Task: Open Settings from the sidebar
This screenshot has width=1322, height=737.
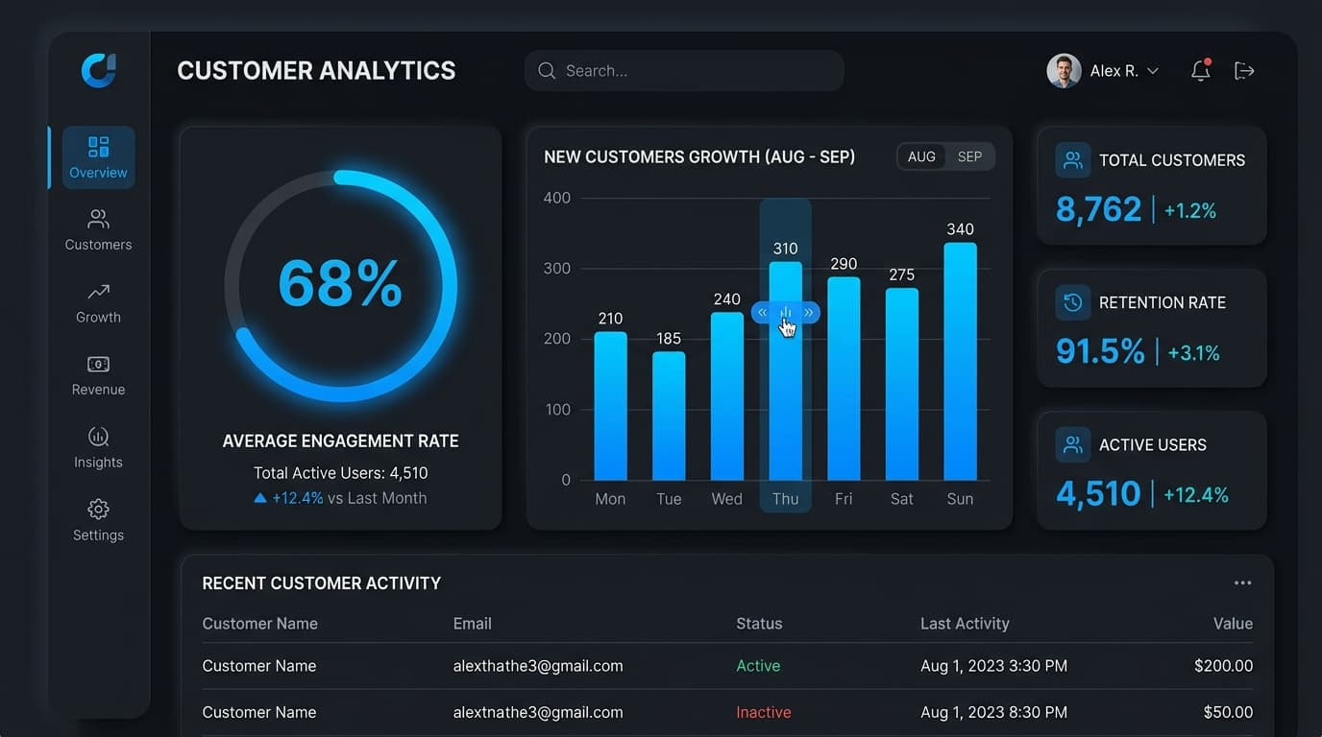Action: (x=98, y=521)
